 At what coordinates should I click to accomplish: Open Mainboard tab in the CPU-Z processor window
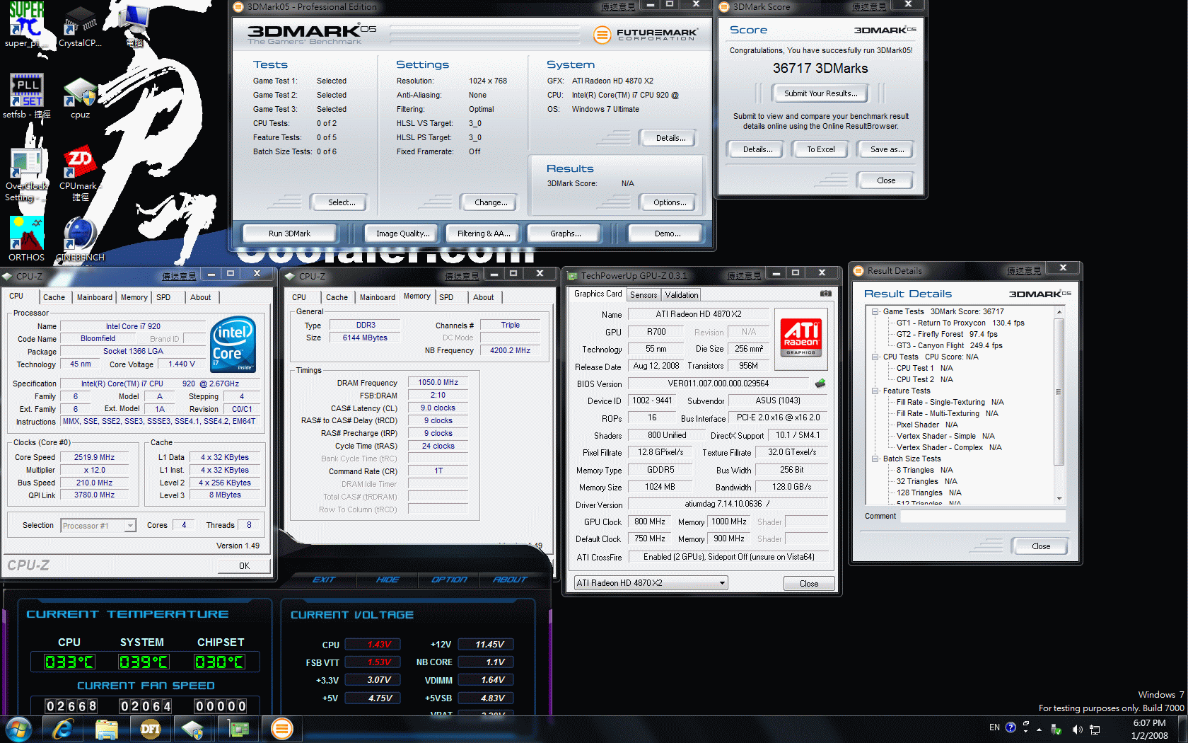(95, 297)
